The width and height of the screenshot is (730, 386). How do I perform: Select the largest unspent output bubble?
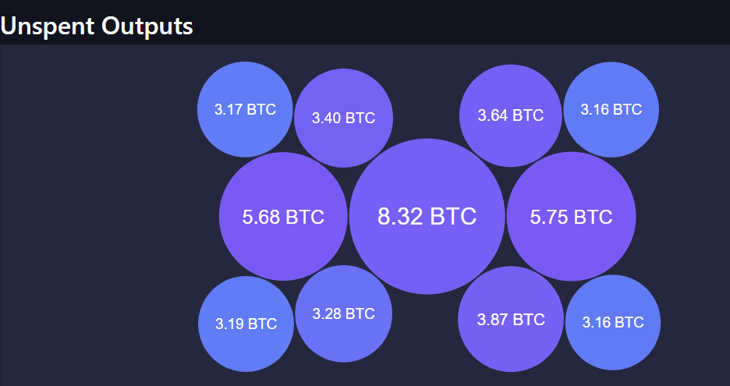(x=427, y=217)
